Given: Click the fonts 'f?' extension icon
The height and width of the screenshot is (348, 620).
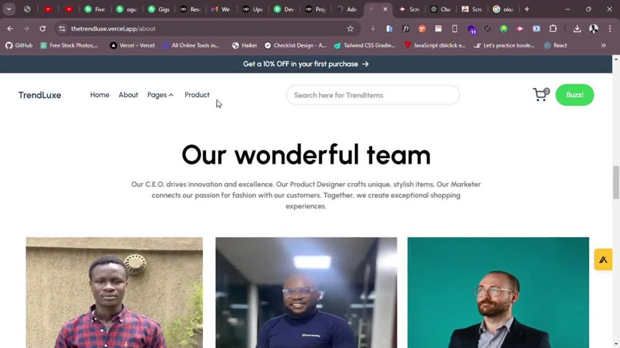Looking at the screenshot, I should 405,29.
